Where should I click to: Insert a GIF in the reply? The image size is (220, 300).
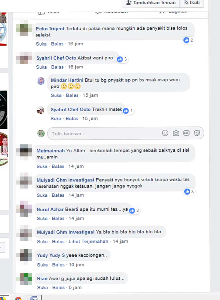click(186, 133)
